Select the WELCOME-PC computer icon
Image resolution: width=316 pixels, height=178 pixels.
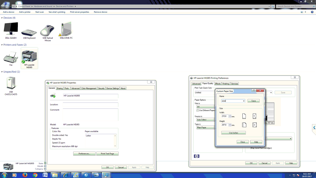pyautogui.click(x=66, y=29)
